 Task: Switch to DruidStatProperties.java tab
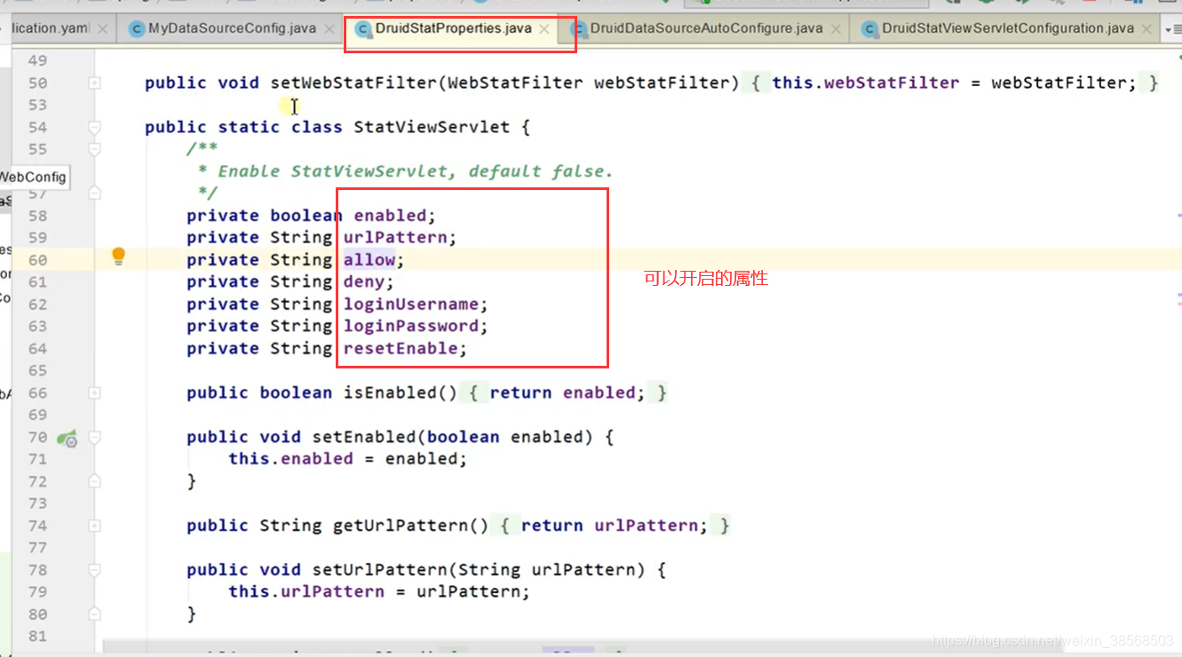click(x=453, y=28)
